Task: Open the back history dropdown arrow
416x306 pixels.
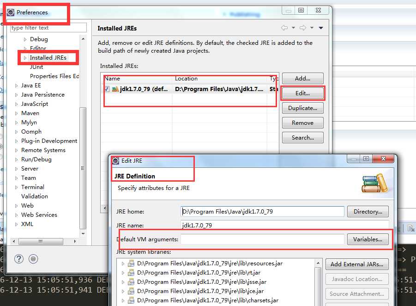Action: [293, 28]
